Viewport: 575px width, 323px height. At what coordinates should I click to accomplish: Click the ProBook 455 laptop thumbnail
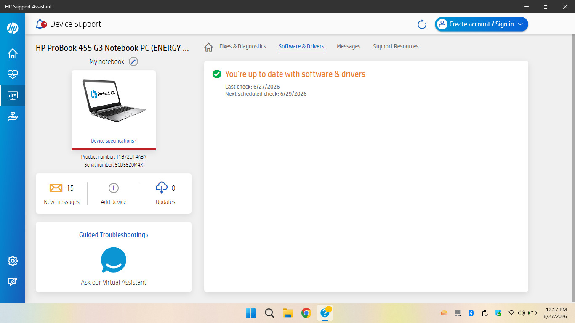pos(114,101)
